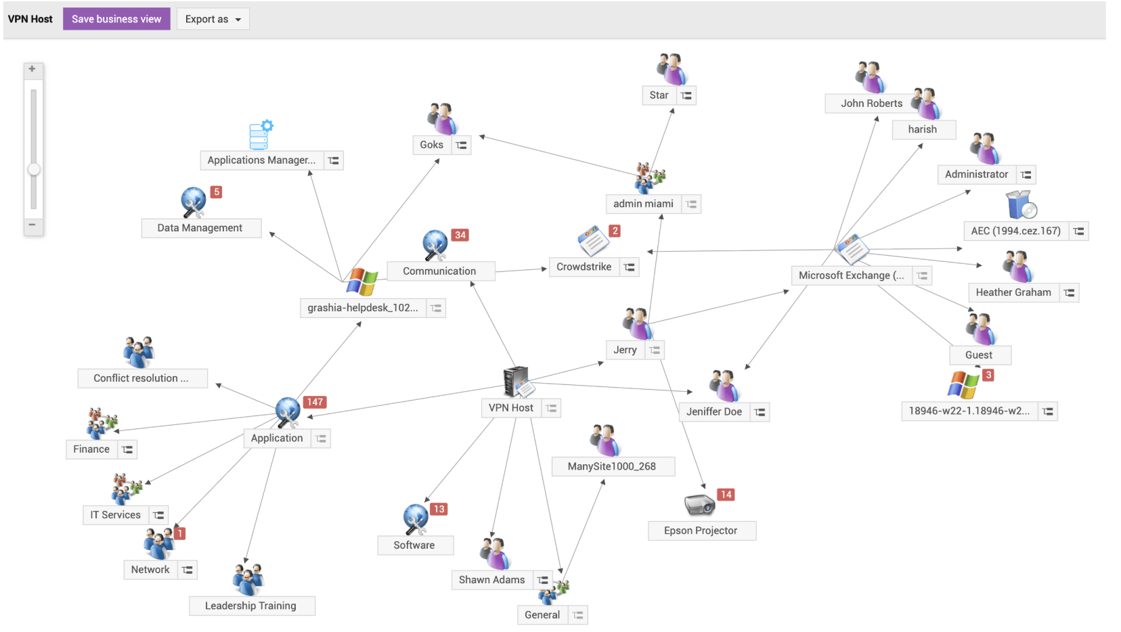
Task: Expand the Star node tree button
Action: point(686,95)
